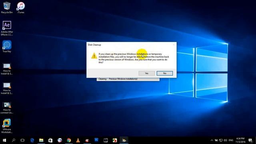Select the Adobe After Effects CC shortcut
Image resolution: width=256 pixels, height=144 pixels.
(7, 28)
